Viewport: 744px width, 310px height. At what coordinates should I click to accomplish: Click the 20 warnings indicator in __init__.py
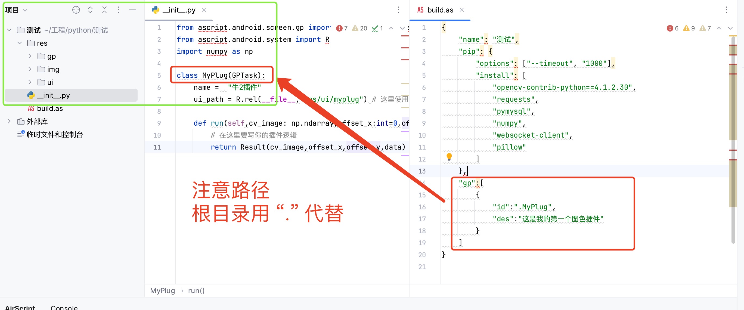coord(359,28)
